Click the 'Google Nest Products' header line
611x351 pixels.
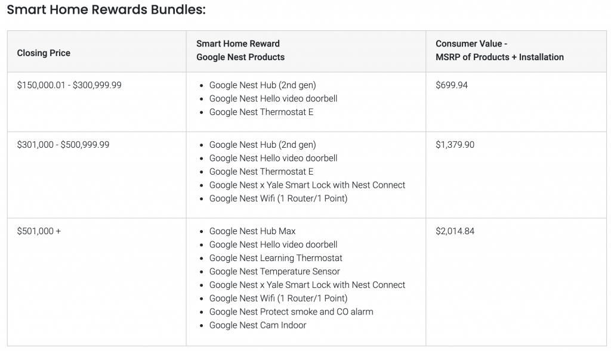coord(240,57)
